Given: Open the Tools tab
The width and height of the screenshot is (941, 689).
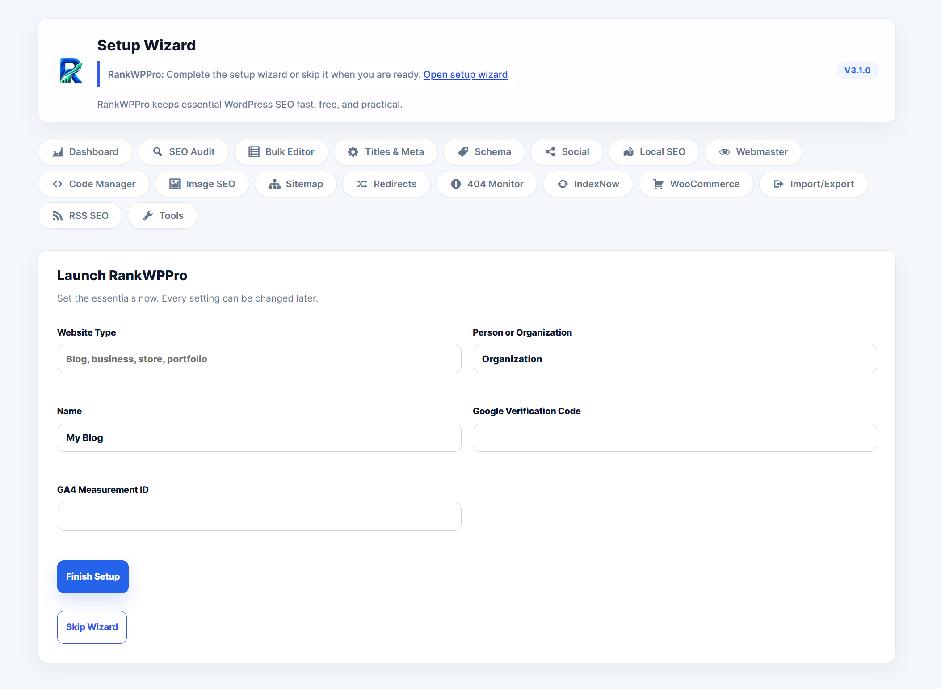Looking at the screenshot, I should 163,216.
